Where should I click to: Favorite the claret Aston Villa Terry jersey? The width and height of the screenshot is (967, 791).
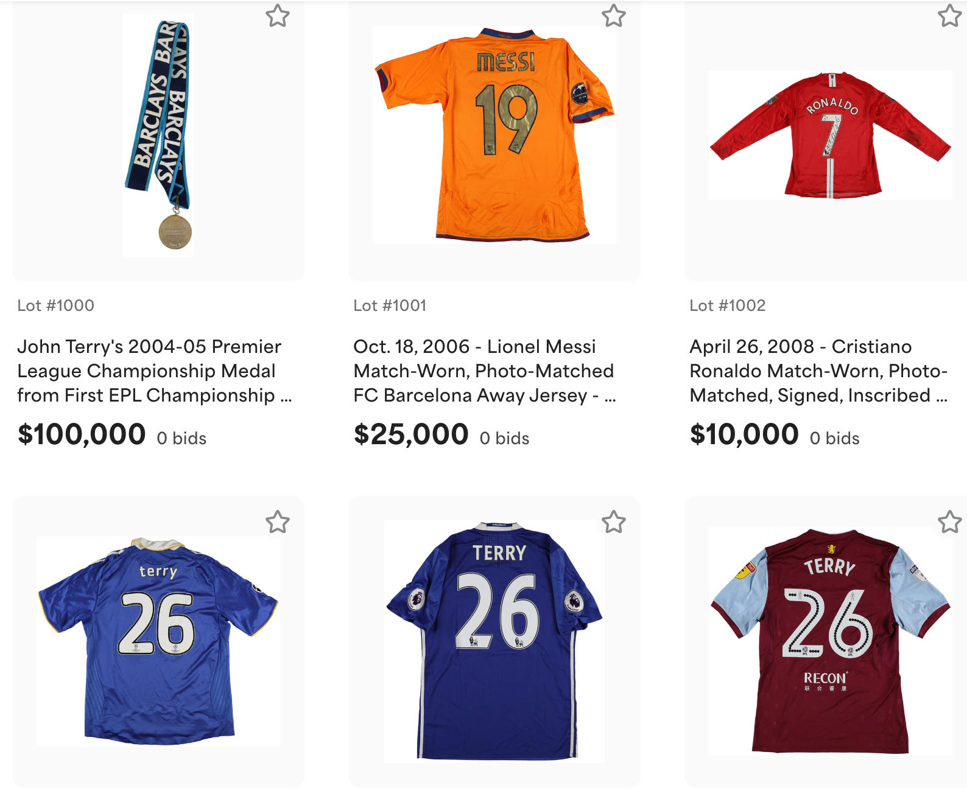pos(949,522)
